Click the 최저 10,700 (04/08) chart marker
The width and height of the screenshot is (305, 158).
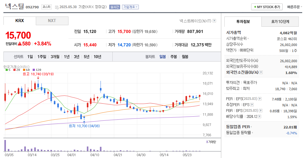(84, 126)
